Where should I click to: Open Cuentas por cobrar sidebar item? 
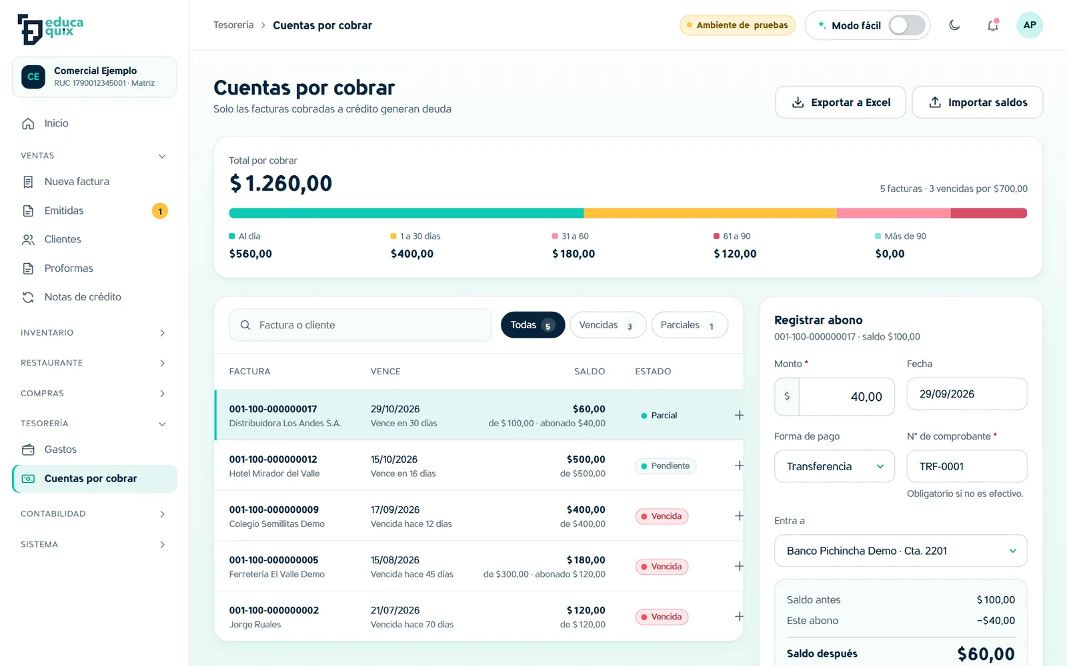click(x=95, y=479)
